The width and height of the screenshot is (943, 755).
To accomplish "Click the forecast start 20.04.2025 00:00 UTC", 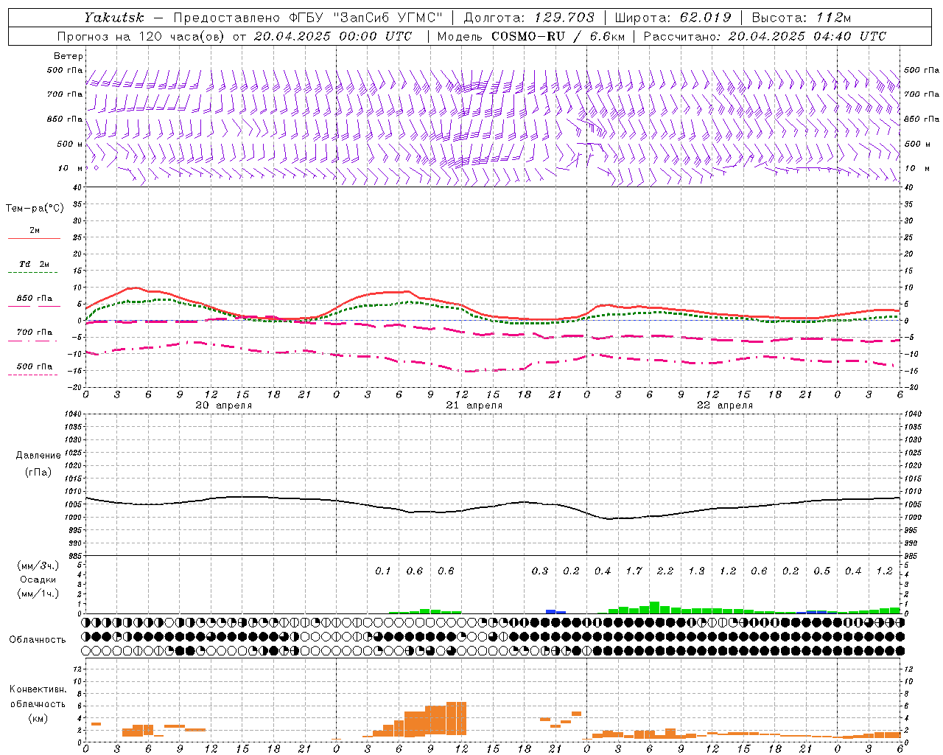I will coord(333,36).
